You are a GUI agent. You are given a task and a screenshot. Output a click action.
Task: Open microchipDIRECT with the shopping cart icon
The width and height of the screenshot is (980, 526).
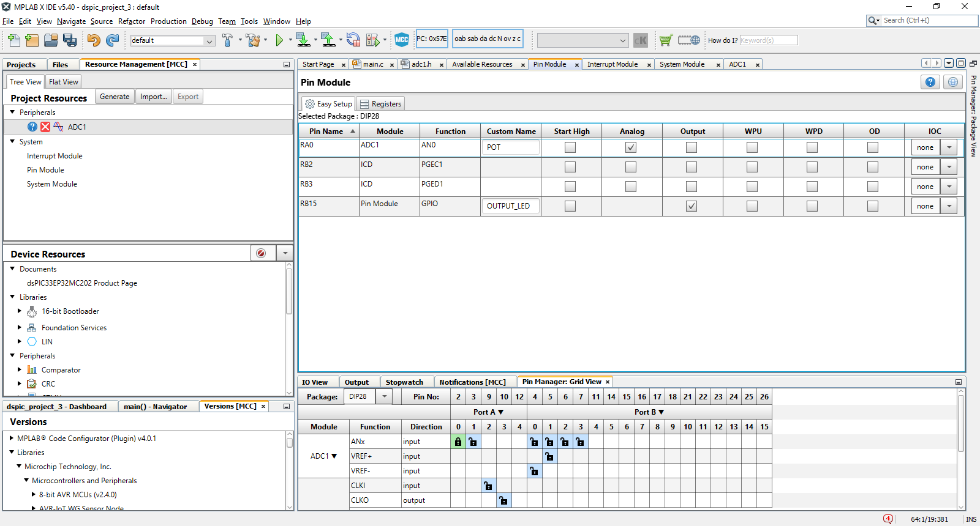(666, 40)
